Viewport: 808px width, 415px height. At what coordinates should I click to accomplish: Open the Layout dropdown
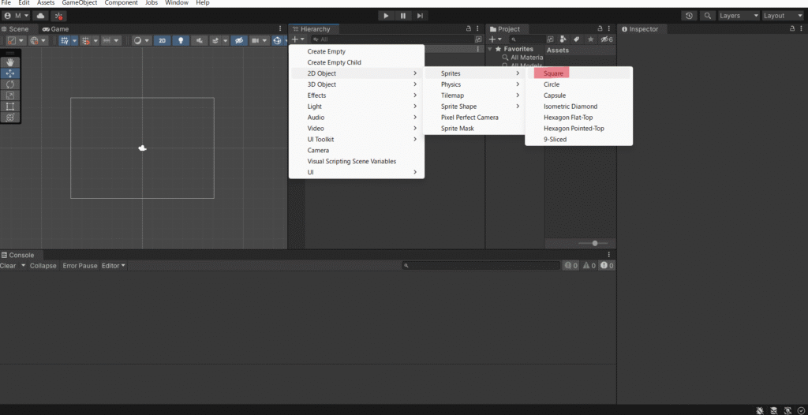tap(782, 16)
